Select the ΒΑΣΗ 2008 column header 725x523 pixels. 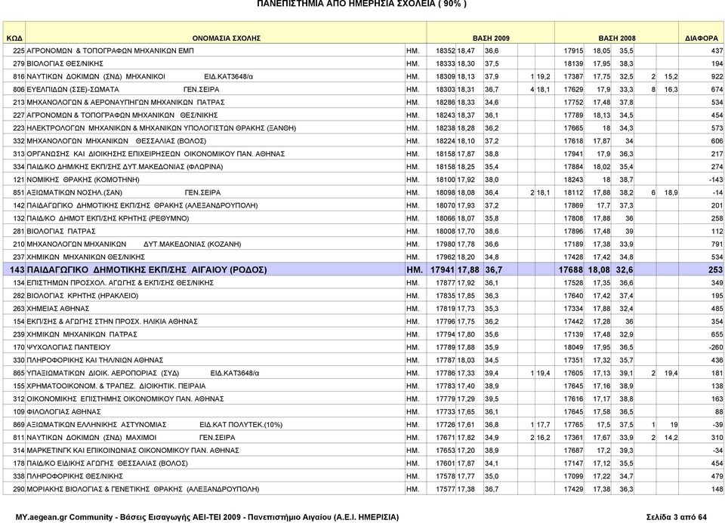[x=617, y=38]
